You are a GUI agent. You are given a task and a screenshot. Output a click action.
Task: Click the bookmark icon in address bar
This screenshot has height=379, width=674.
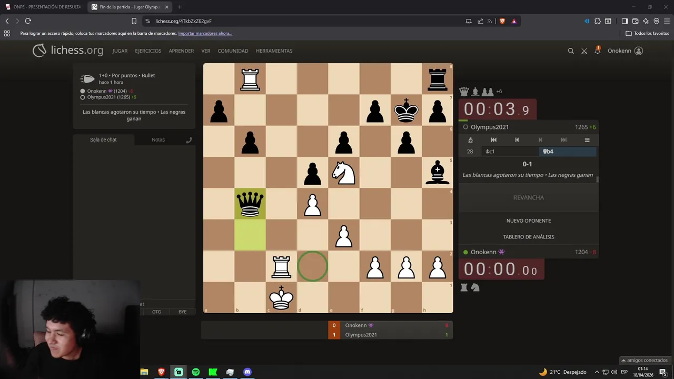point(134,21)
